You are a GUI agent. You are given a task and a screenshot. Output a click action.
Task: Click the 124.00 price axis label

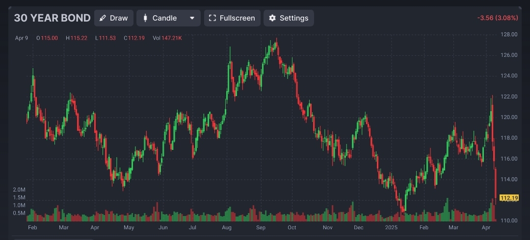click(509, 75)
